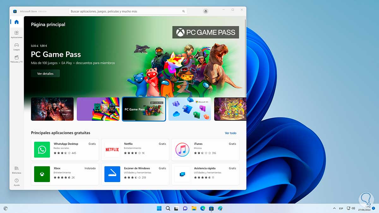Click the Microsoft Store logo in title bar
Screen dimensions: 379x213
click(x=15, y=11)
